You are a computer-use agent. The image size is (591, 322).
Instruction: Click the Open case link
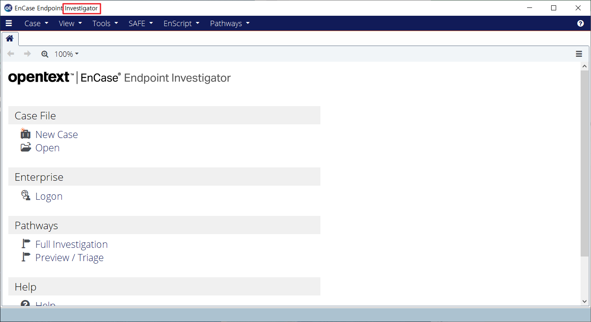tap(47, 148)
